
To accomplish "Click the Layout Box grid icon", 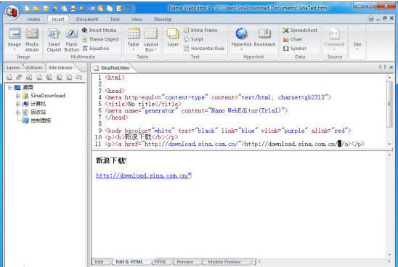I will click(151, 33).
